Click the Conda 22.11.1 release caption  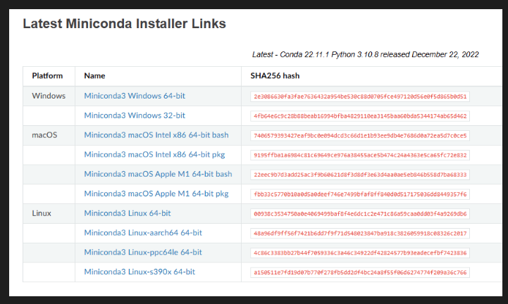point(366,54)
